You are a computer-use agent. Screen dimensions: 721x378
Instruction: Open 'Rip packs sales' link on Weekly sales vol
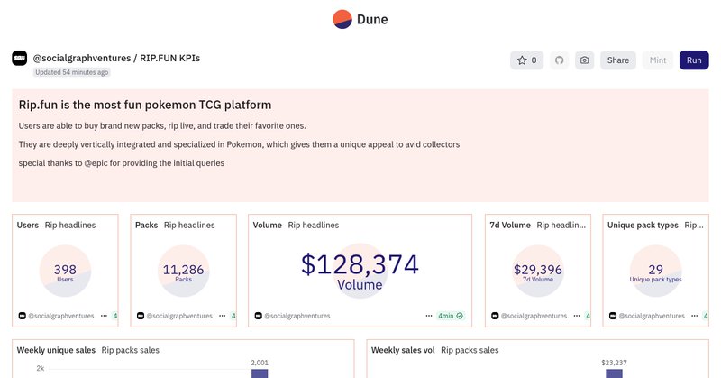point(470,350)
